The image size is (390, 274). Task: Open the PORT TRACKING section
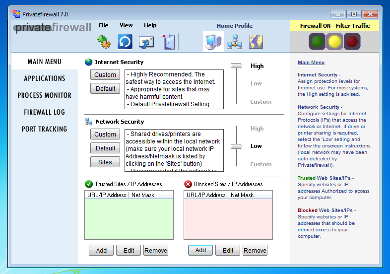[x=45, y=129]
